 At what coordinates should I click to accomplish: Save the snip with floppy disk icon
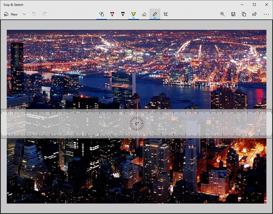[233, 14]
